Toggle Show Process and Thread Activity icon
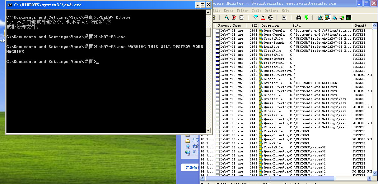378x184 pixels. [x=342, y=18]
